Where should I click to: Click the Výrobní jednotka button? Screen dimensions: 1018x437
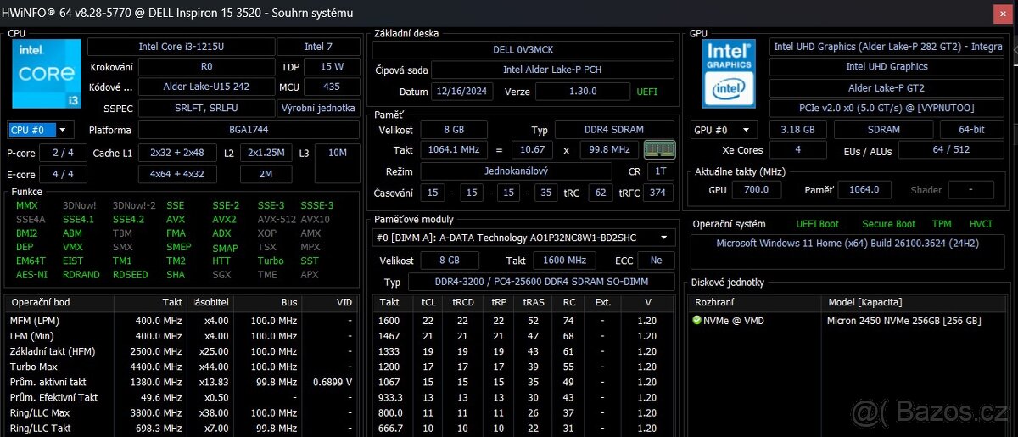coord(317,108)
